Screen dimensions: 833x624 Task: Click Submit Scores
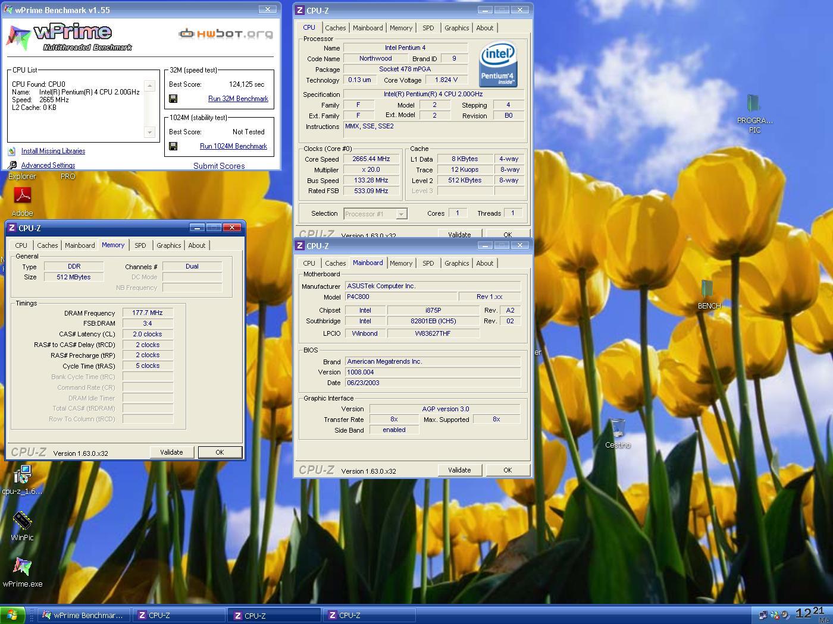219,166
